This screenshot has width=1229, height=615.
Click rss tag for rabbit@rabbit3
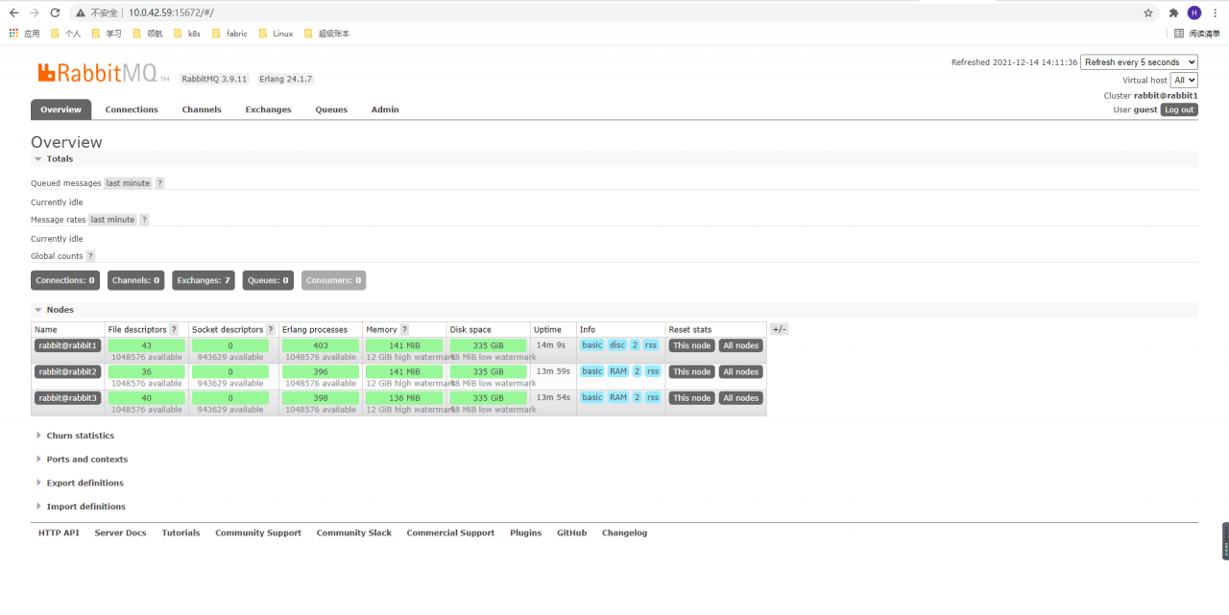653,397
